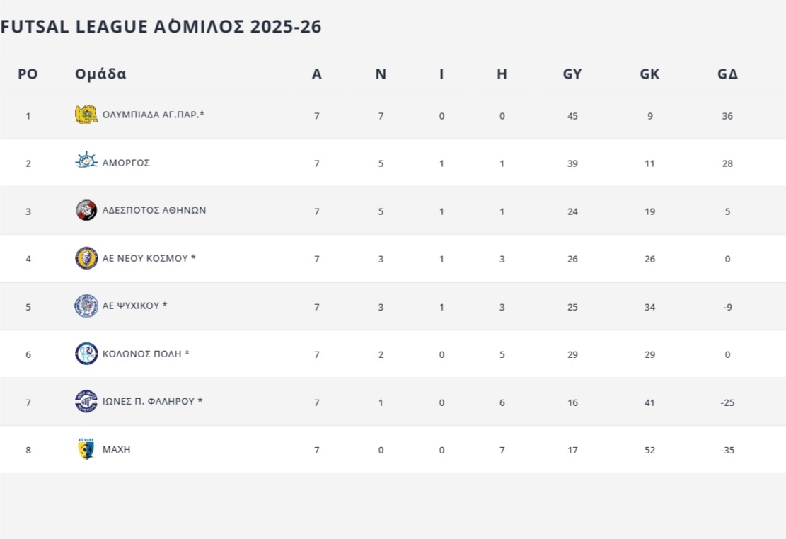The image size is (786, 539).
Task: Click the ΑΕ ΨΥΧΙΚΟΥ team crest
Action: (x=86, y=306)
